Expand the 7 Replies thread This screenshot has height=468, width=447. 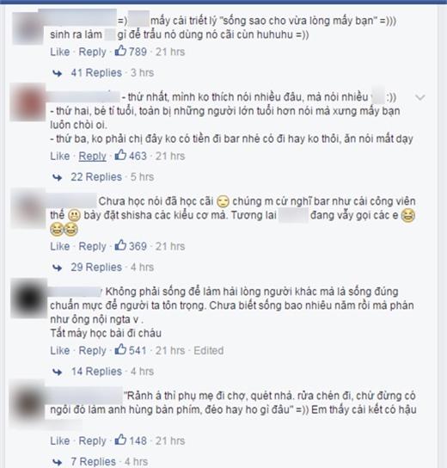(x=94, y=461)
